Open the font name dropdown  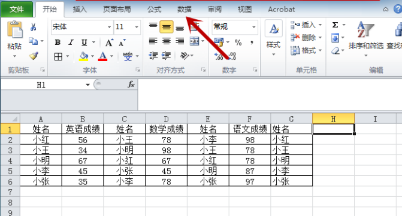pyautogui.click(x=109, y=27)
